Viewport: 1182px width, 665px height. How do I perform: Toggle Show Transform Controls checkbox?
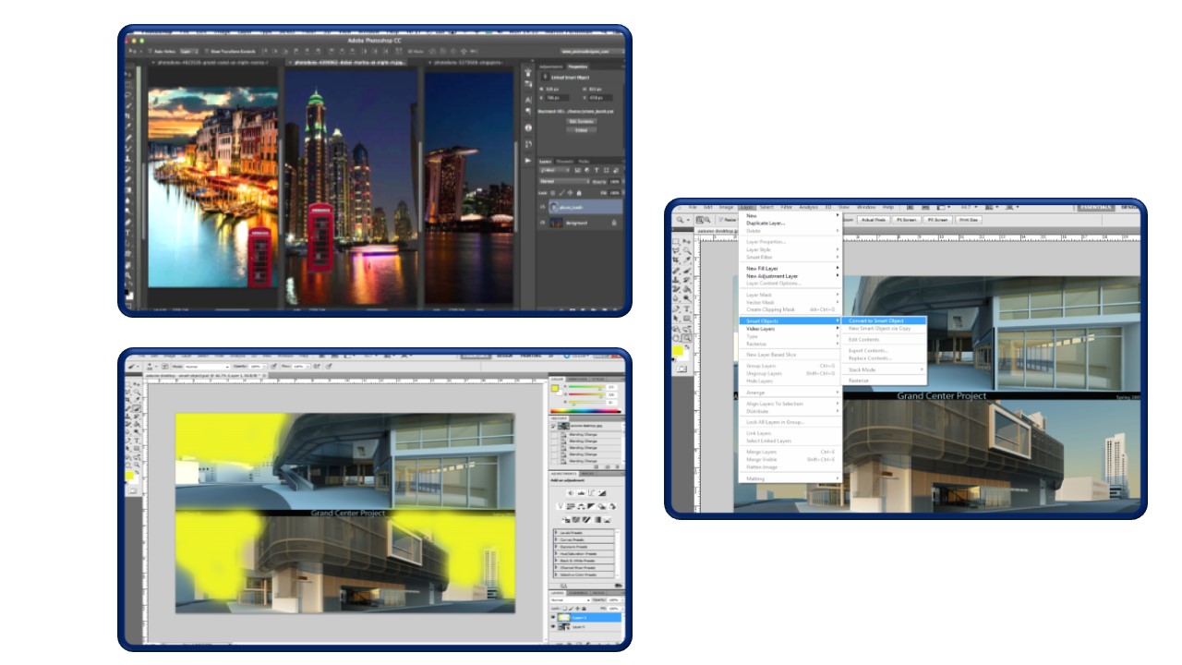coord(207,52)
